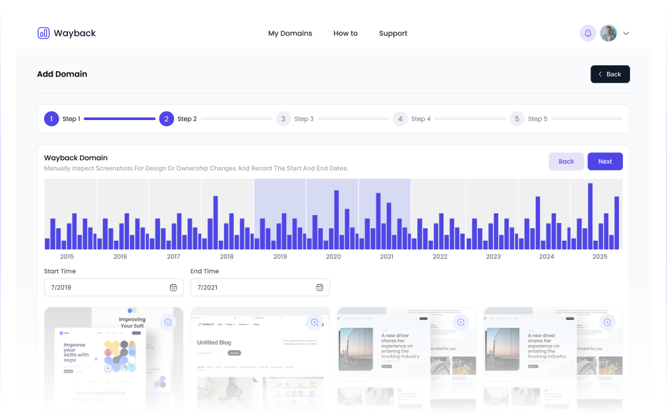The image size is (667, 413).
Task: Zoom into the fourth screenshot thumbnail
Action: pyautogui.click(x=607, y=322)
